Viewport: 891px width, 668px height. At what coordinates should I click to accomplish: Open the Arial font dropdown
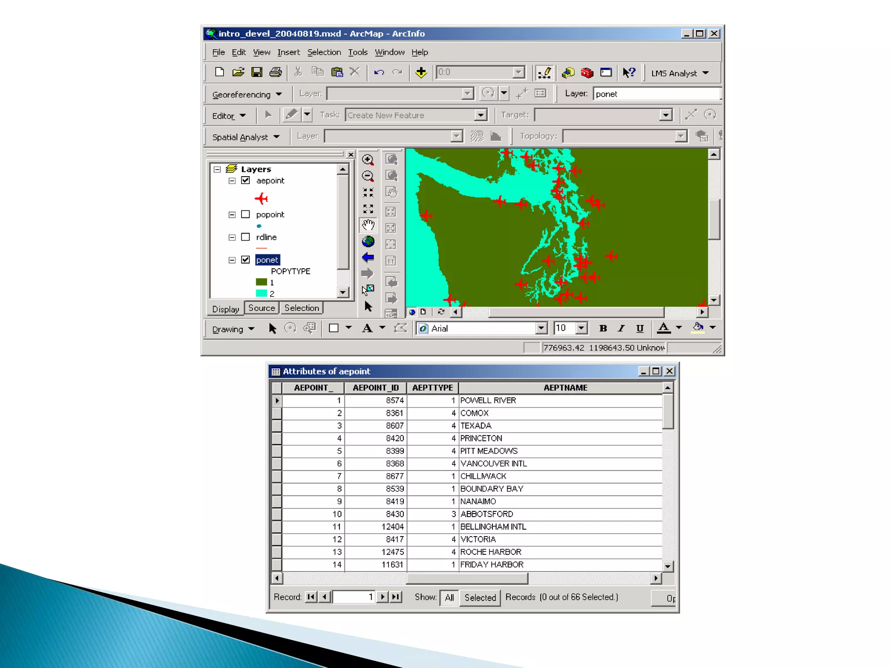[541, 328]
